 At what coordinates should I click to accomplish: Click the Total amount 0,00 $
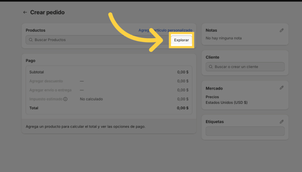click(183, 108)
